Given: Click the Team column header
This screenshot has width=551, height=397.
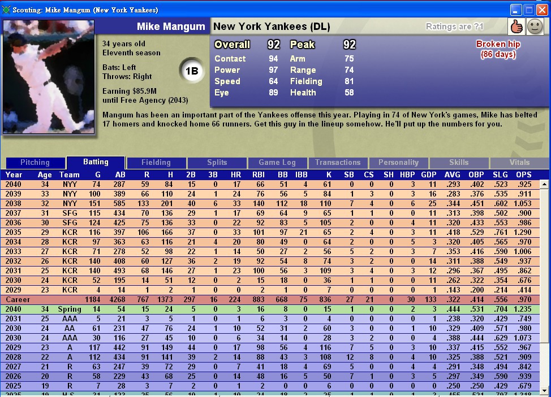Looking at the screenshot, I should click(x=69, y=174).
